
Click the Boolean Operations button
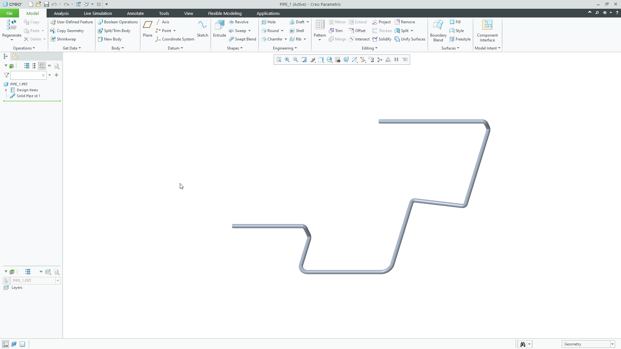(118, 22)
